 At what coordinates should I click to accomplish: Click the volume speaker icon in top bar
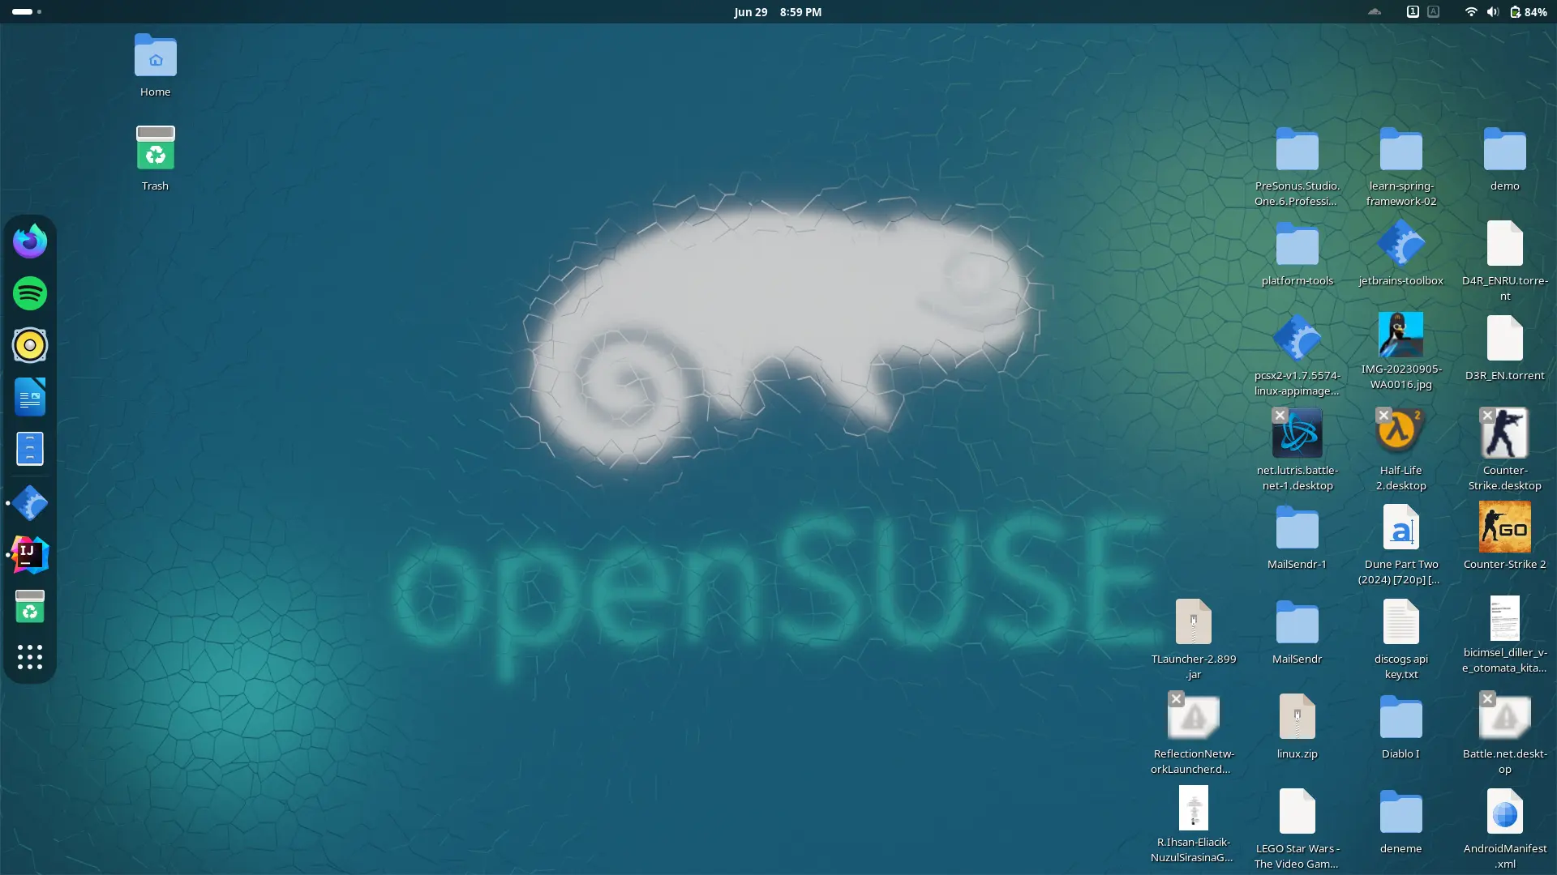1493,12
